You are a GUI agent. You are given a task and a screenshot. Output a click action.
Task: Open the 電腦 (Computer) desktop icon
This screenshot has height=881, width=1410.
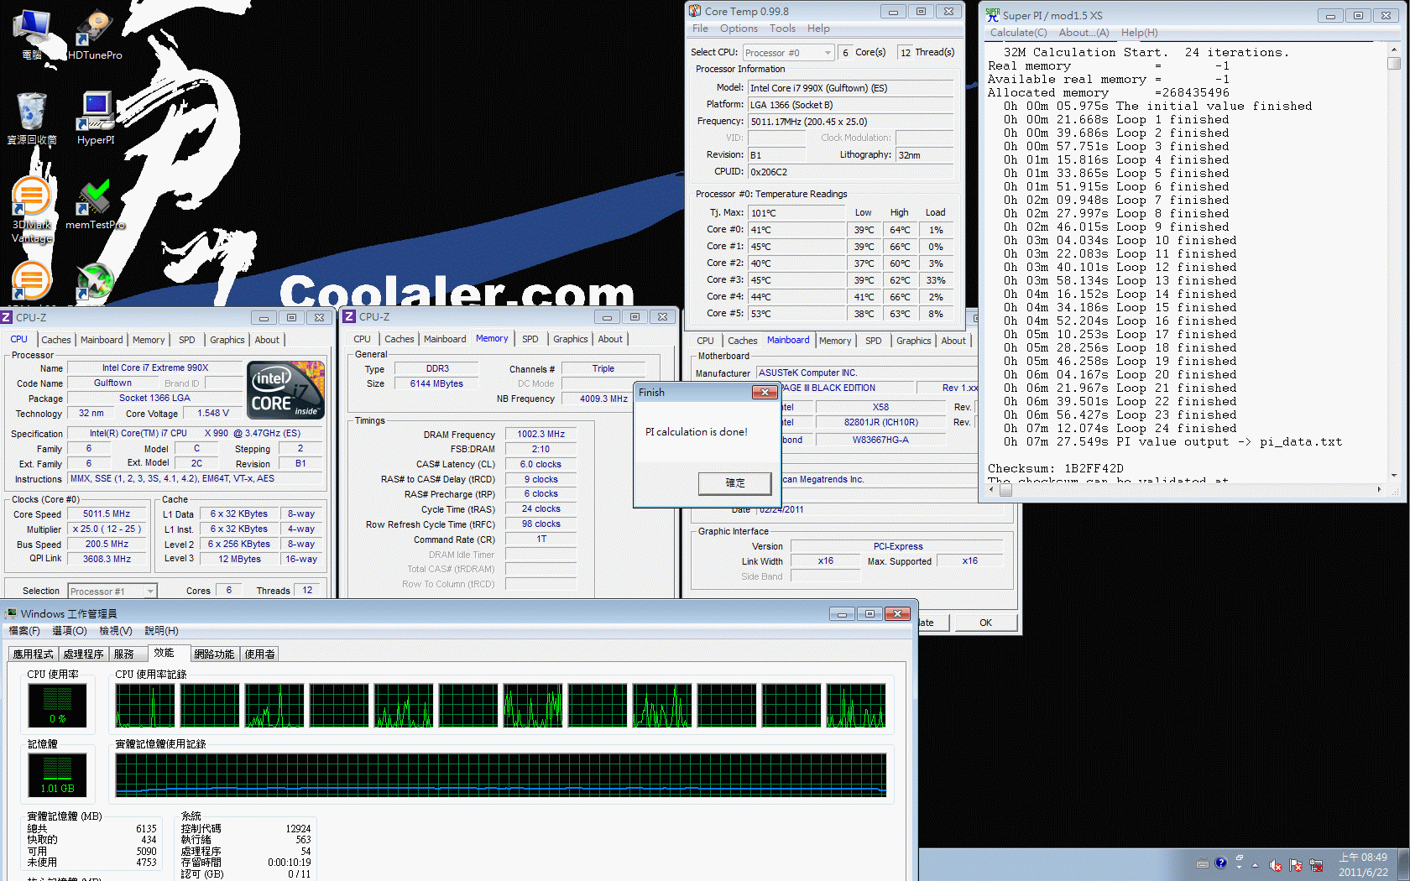pyautogui.click(x=32, y=34)
